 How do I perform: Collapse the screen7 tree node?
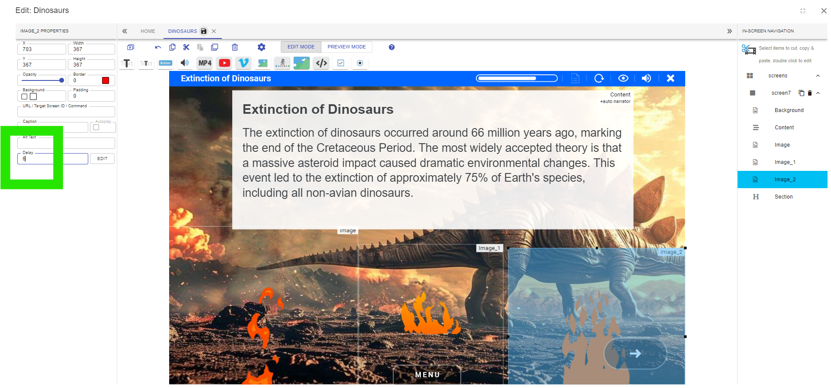(818, 93)
